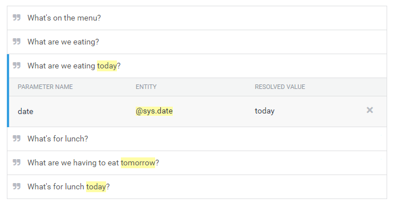This screenshot has width=394, height=215.
Task: Click quote icon beside the "tomorrow" phrase
Action: tap(17, 162)
